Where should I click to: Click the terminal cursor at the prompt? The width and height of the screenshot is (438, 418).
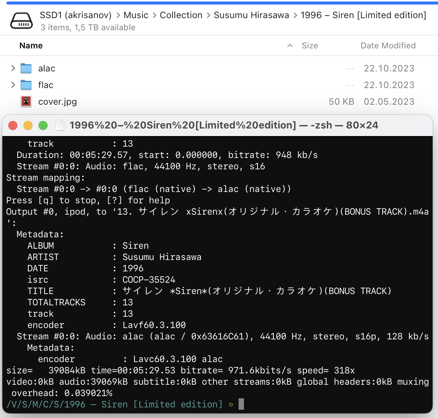click(x=241, y=404)
